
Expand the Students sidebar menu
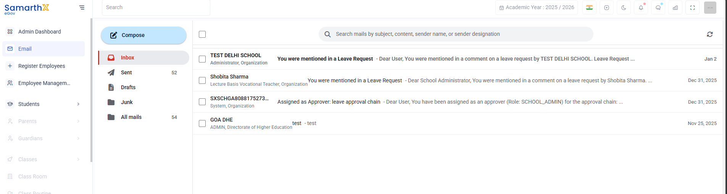coord(44,104)
